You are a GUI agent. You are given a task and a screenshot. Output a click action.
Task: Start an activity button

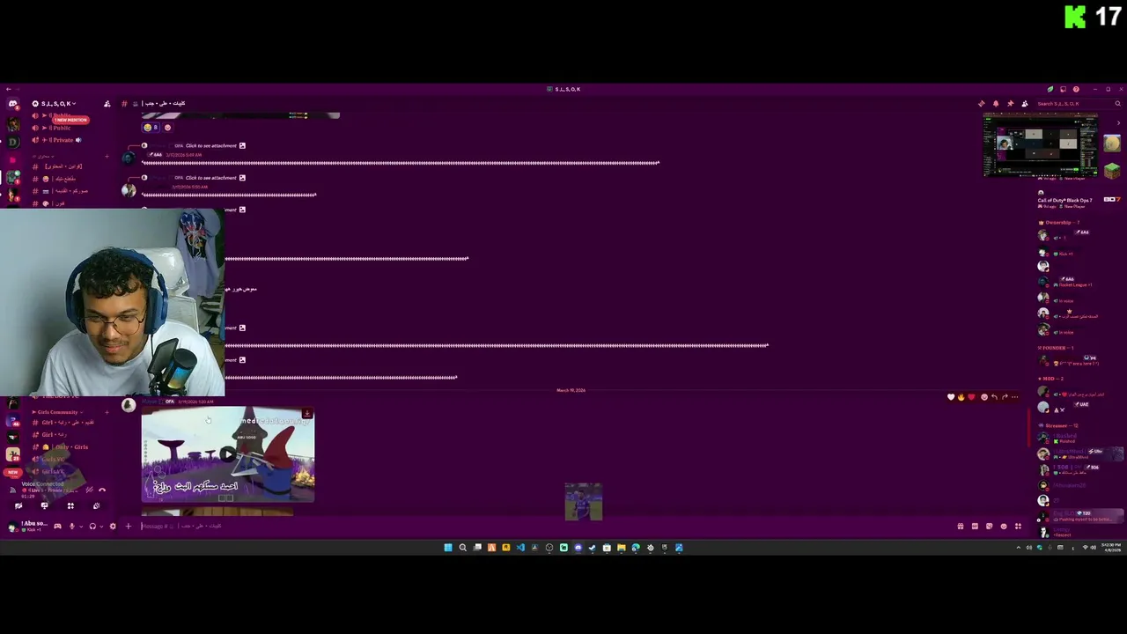(x=70, y=505)
